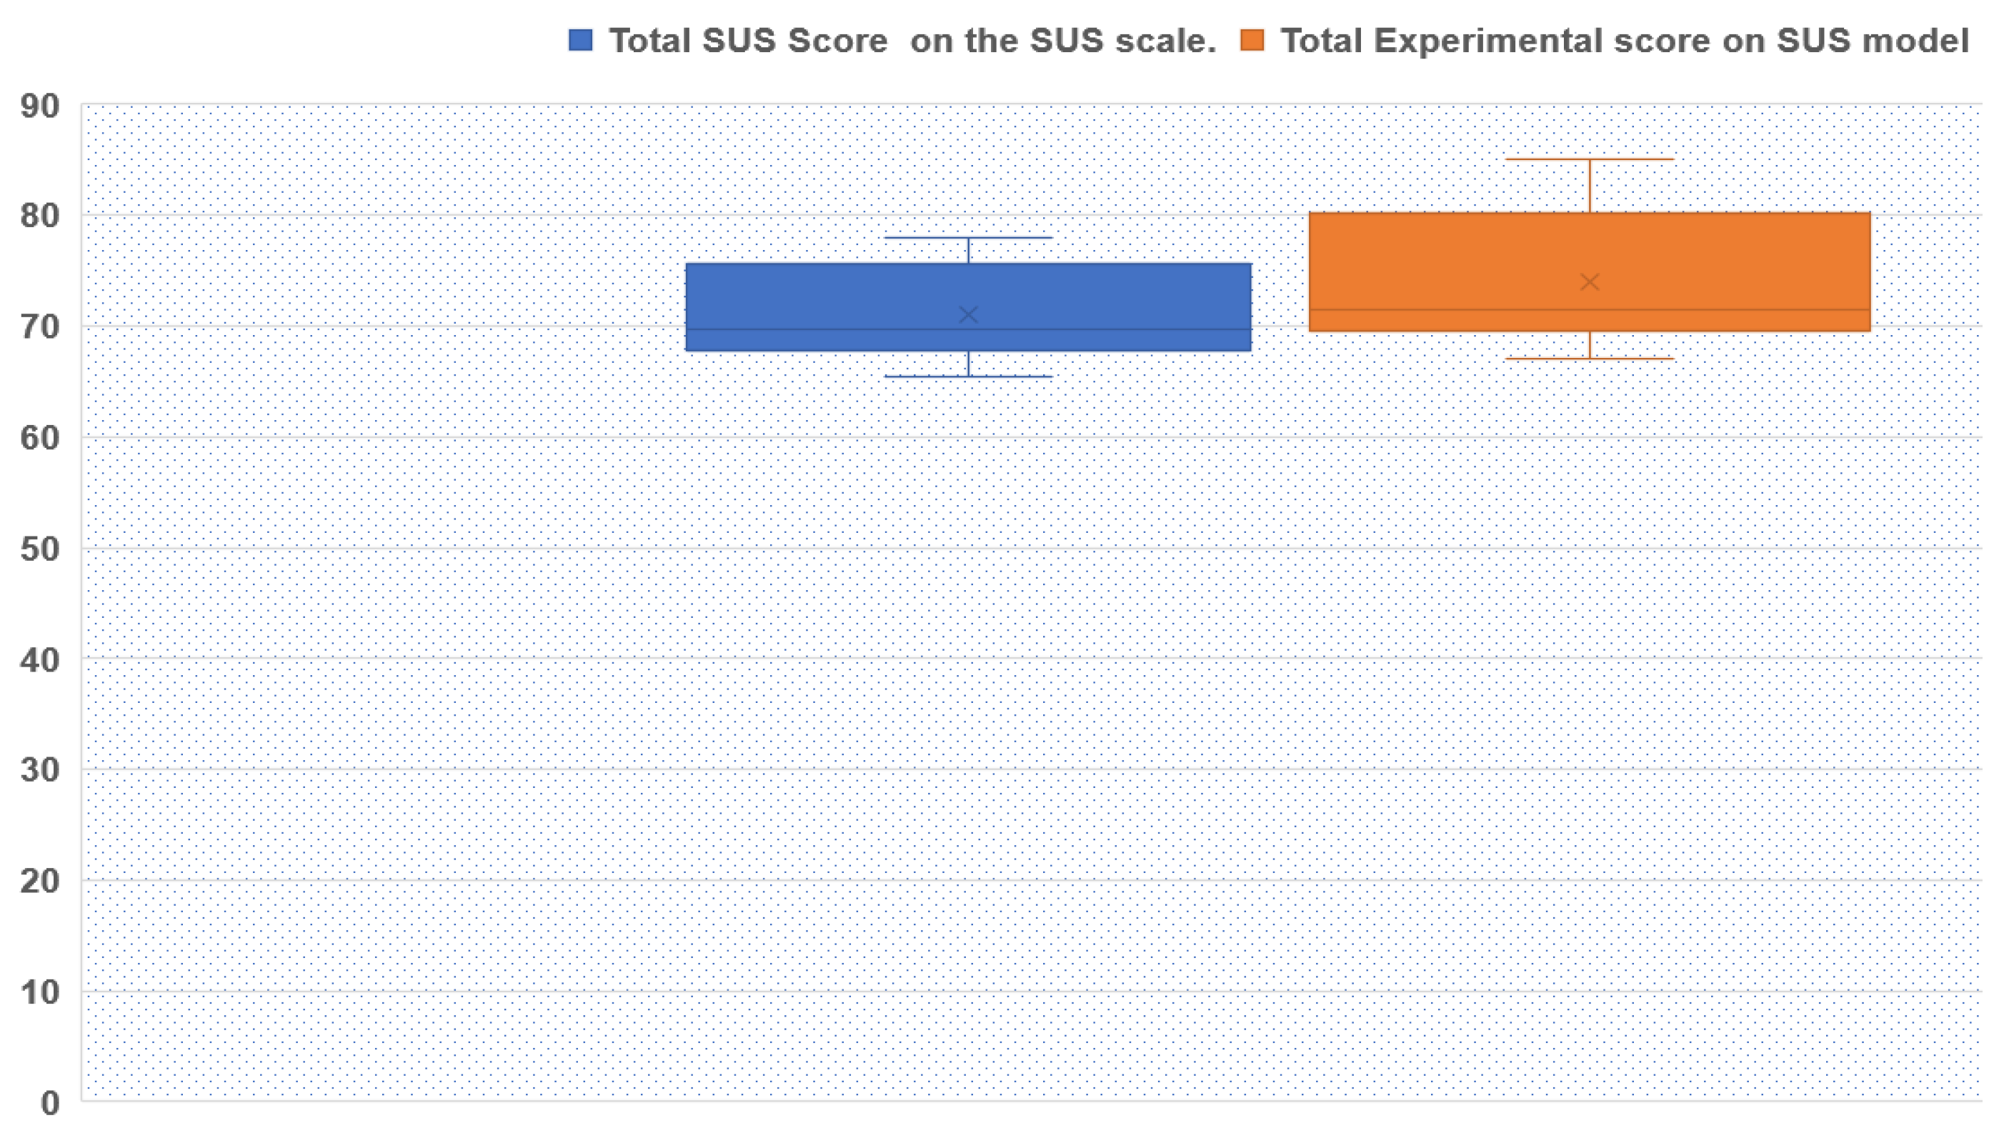The image size is (2014, 1138).
Task: Click the orange box's upper whisker cap
Action: (1589, 159)
